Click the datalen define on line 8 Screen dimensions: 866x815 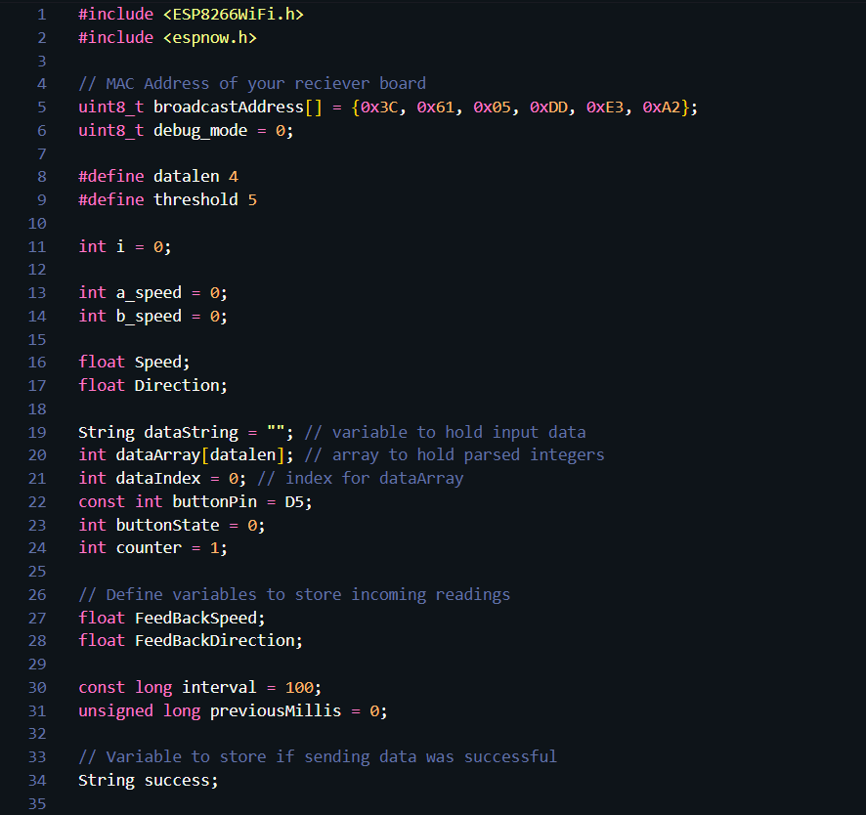pos(186,176)
